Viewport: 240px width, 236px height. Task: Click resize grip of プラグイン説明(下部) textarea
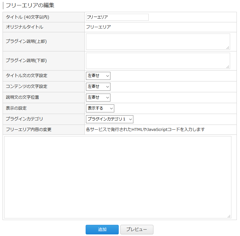pyautogui.click(x=228, y=67)
